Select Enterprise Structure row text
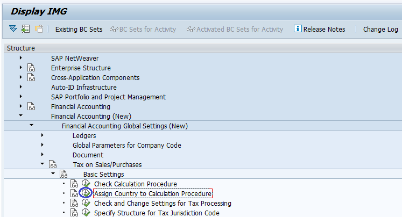402x217 pixels. click(x=81, y=68)
